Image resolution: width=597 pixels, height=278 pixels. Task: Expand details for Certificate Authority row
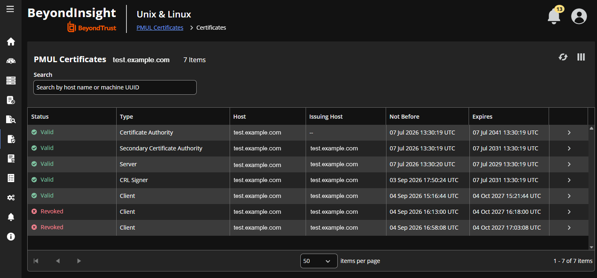(569, 132)
